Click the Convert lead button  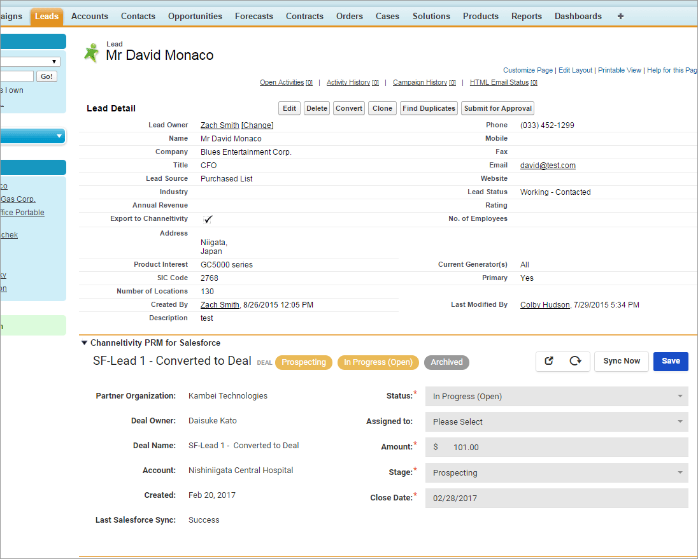click(349, 108)
